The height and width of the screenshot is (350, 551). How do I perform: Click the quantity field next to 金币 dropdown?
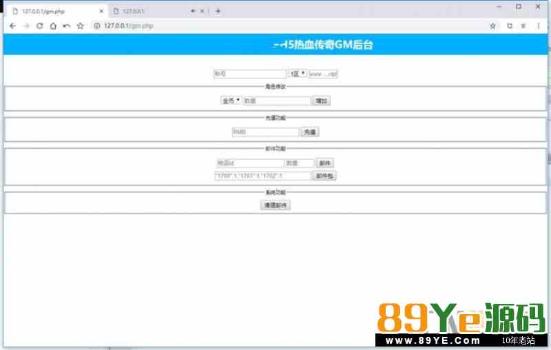pos(278,101)
